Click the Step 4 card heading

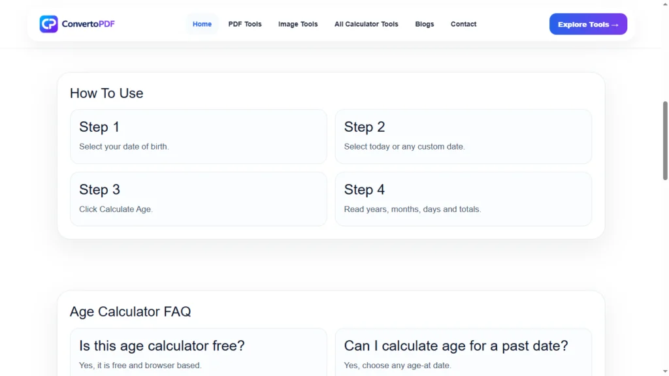click(365, 190)
